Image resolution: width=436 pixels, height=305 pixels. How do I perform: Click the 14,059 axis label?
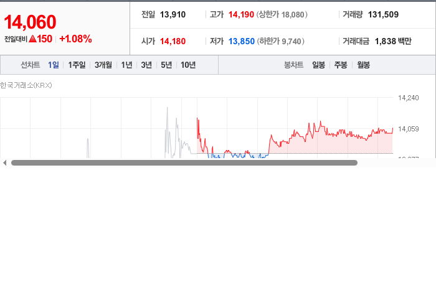tap(408, 129)
